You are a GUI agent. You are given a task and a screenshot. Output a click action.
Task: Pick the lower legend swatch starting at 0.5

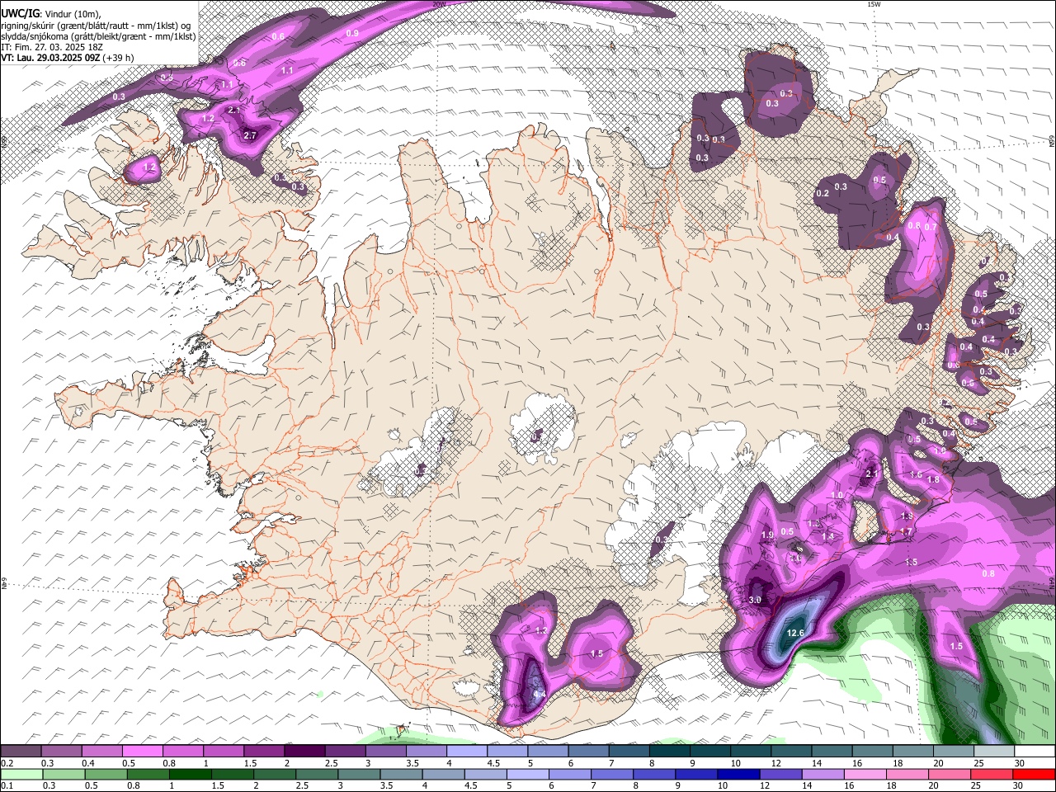(106, 774)
